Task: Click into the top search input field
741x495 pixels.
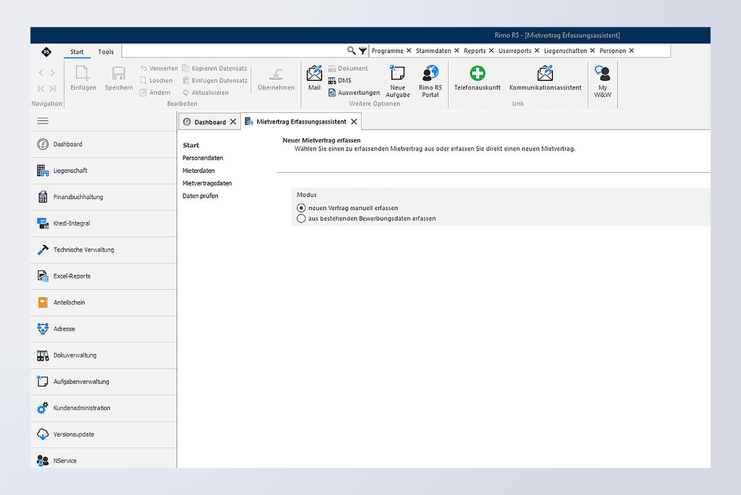Action: [233, 51]
